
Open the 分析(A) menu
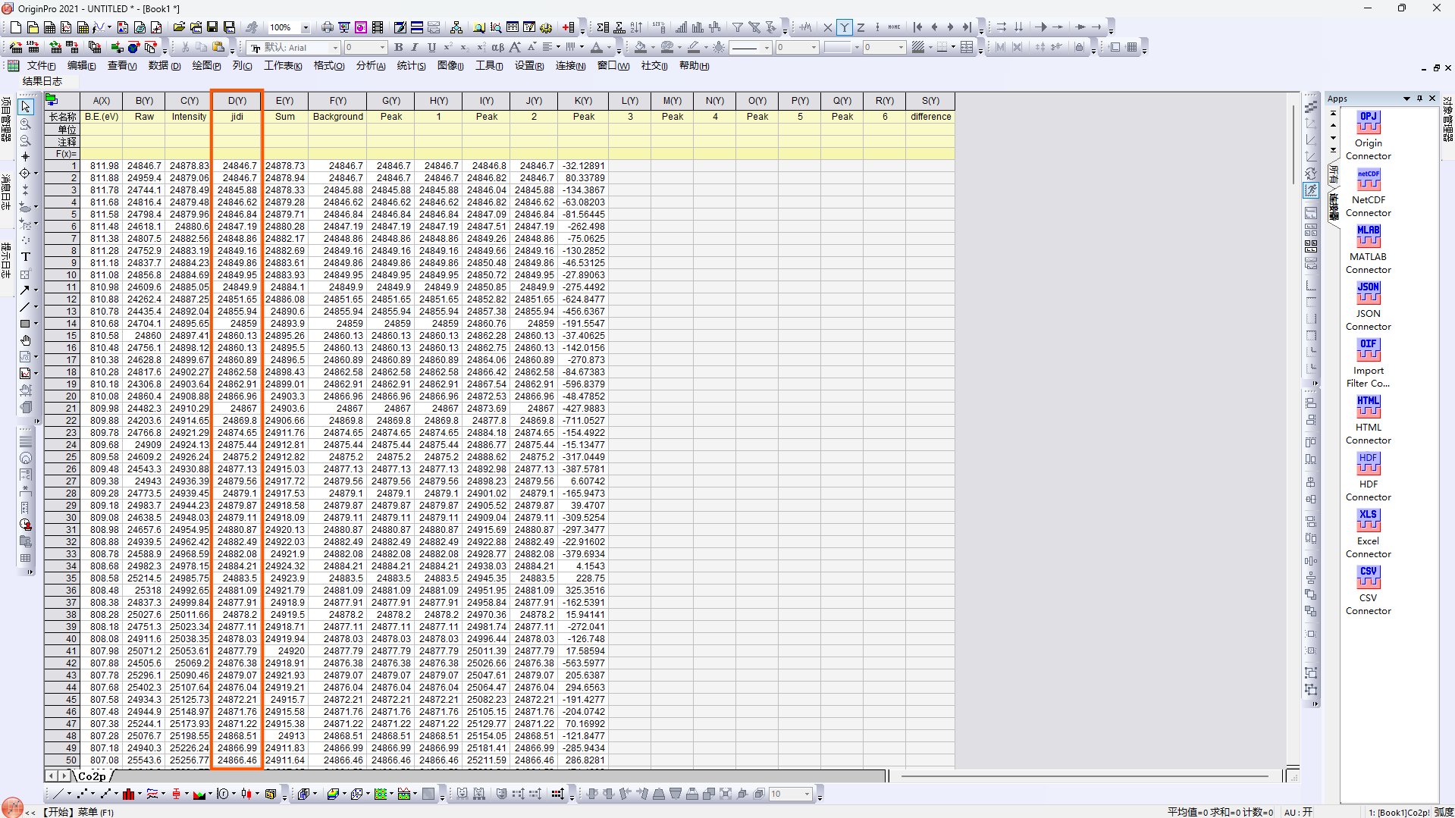(x=371, y=66)
